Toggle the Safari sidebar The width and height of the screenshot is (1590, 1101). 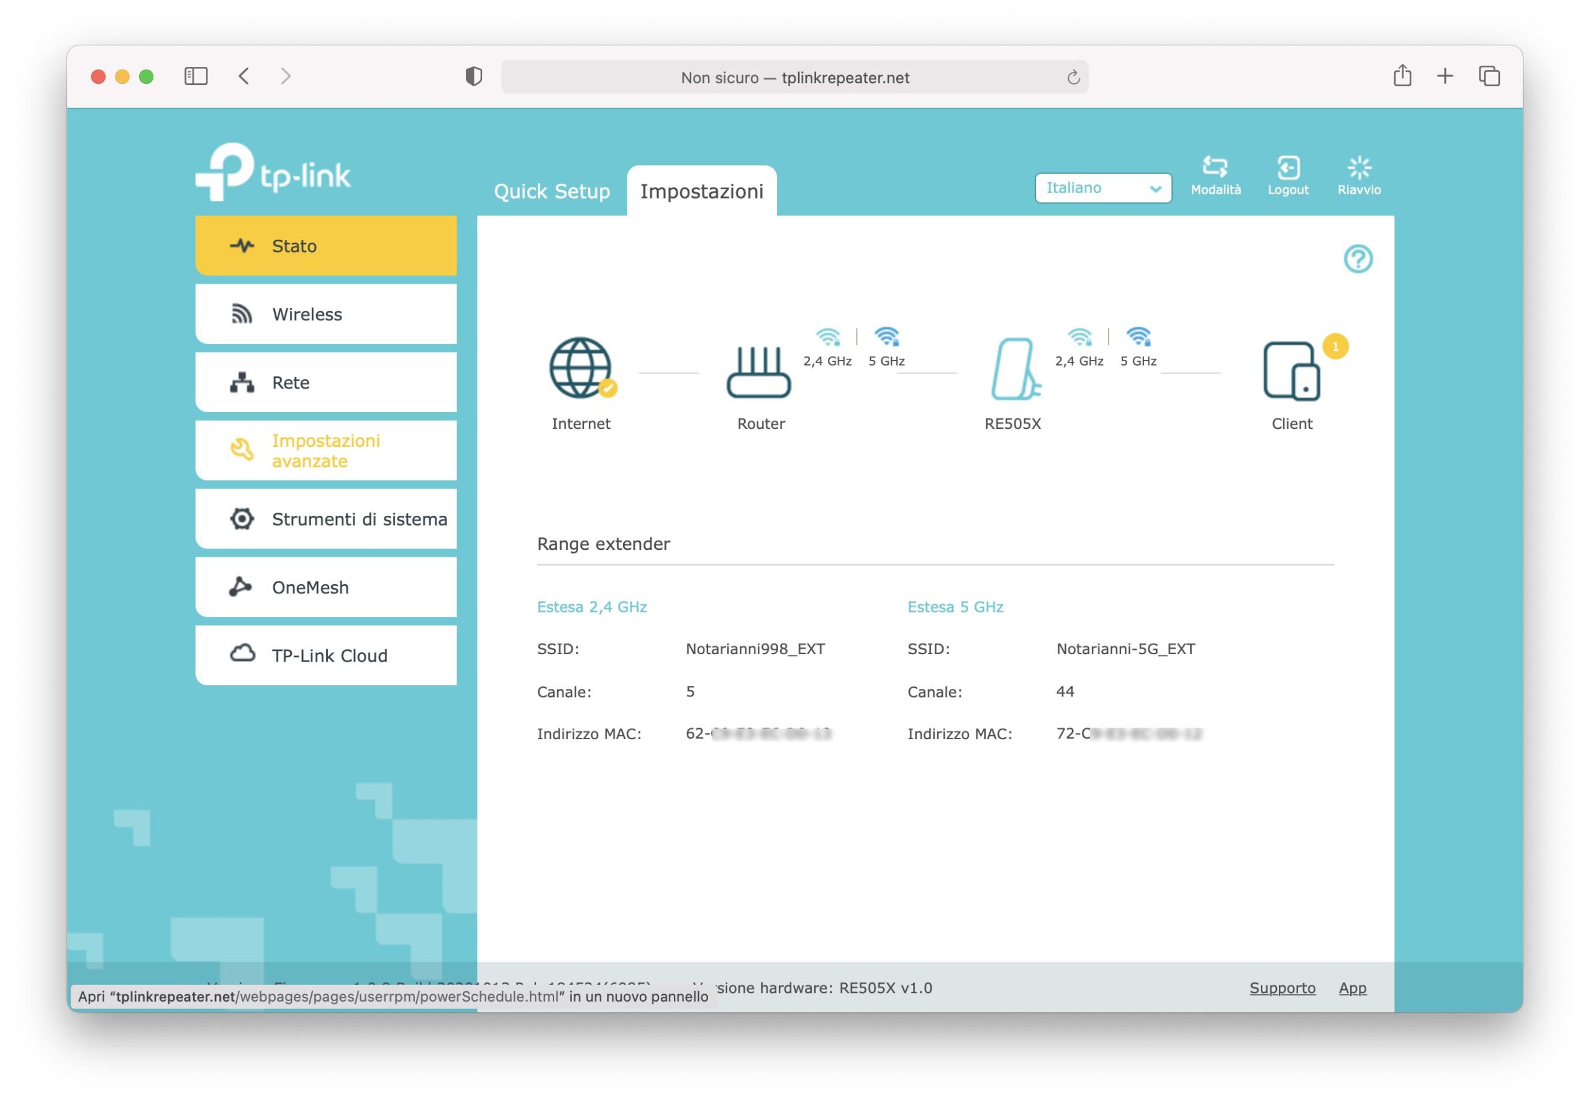pyautogui.click(x=196, y=76)
